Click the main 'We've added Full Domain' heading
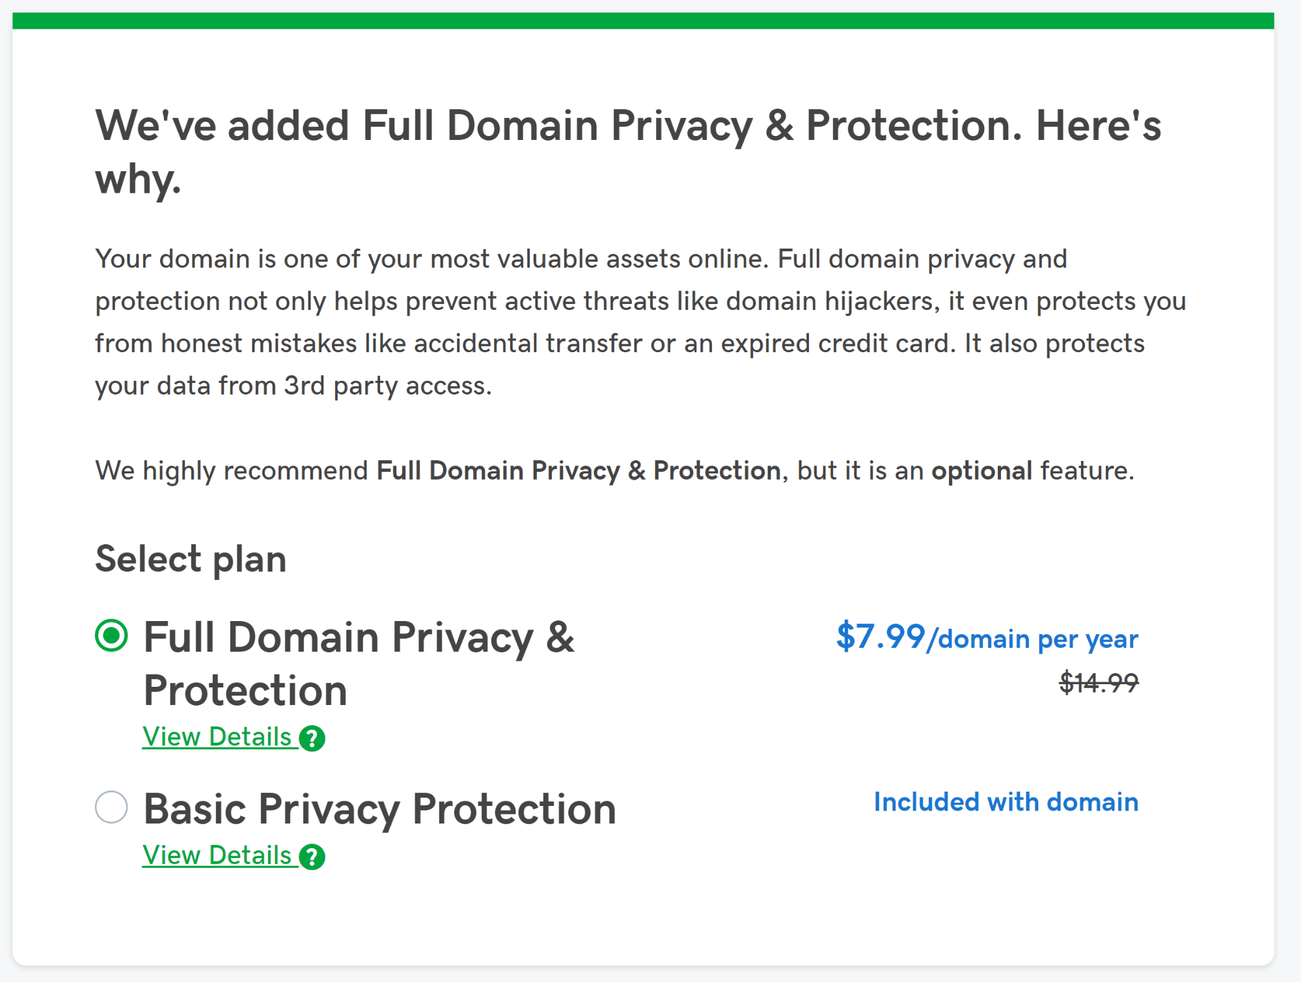Image resolution: width=1301 pixels, height=983 pixels. [x=628, y=150]
